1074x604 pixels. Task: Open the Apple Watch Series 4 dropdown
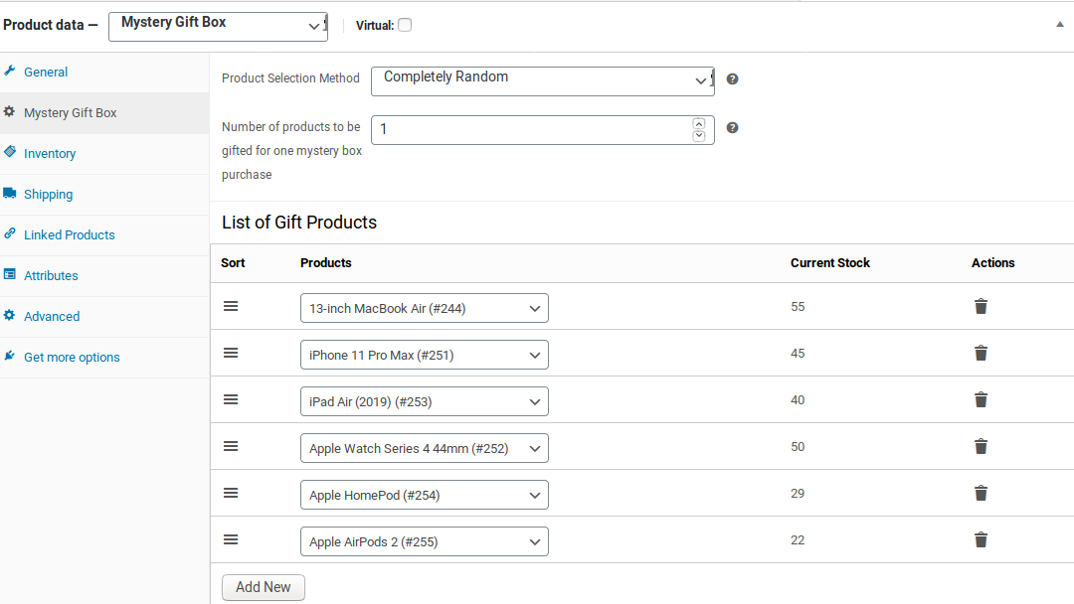[424, 448]
